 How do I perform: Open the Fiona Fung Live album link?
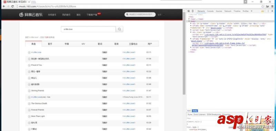coord(133,97)
